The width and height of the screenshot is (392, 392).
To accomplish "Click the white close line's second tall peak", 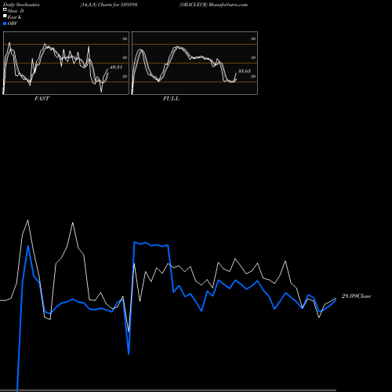I will click(x=73, y=223).
